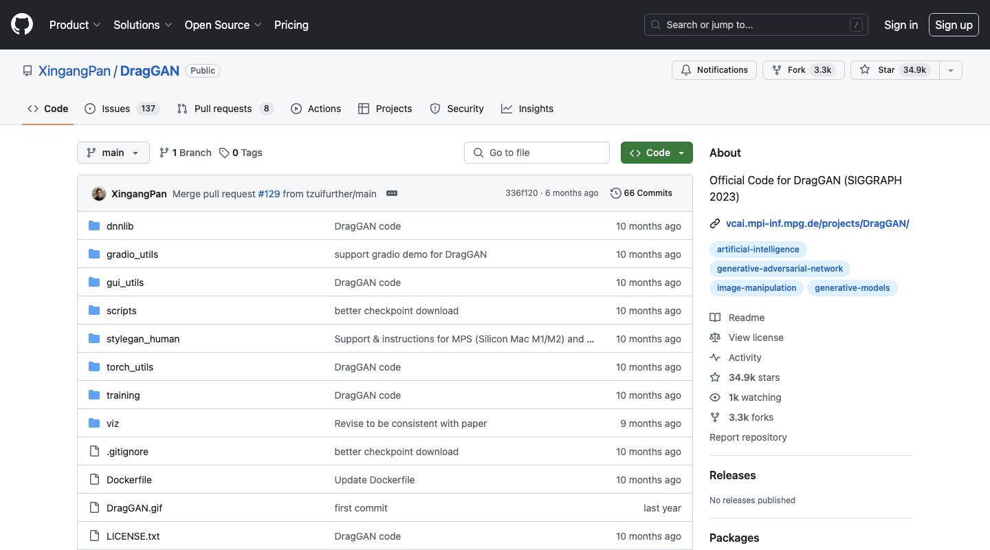Click the GitHub logo icon

coord(22,25)
